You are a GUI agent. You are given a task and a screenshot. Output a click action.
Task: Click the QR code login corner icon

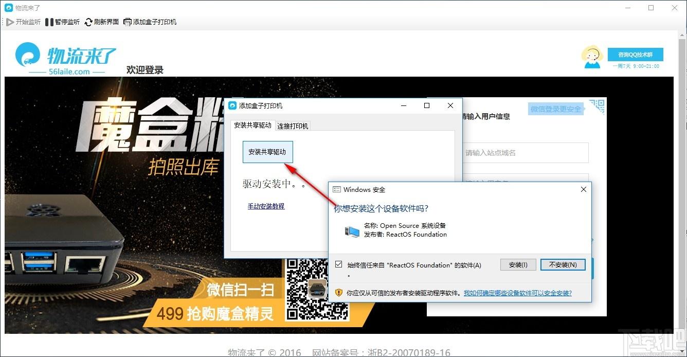point(598,106)
